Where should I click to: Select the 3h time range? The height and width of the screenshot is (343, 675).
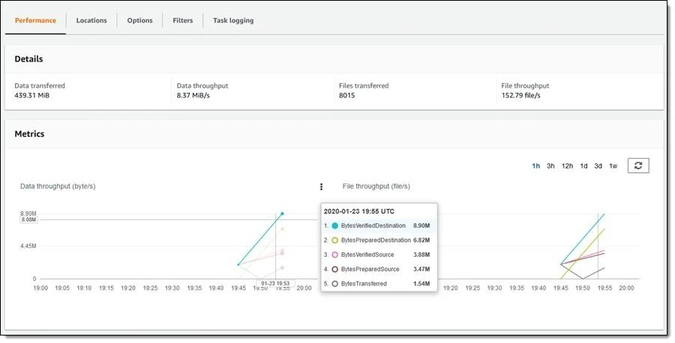coord(550,166)
